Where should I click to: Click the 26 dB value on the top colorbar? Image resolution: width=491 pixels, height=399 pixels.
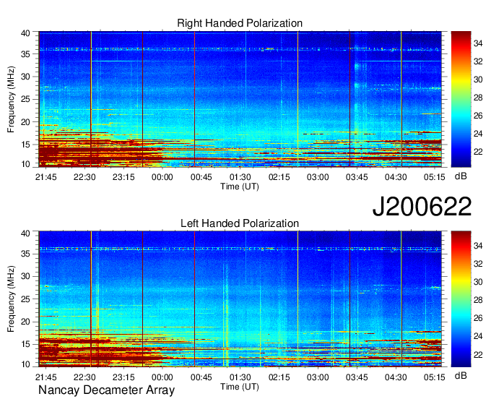[478, 116]
